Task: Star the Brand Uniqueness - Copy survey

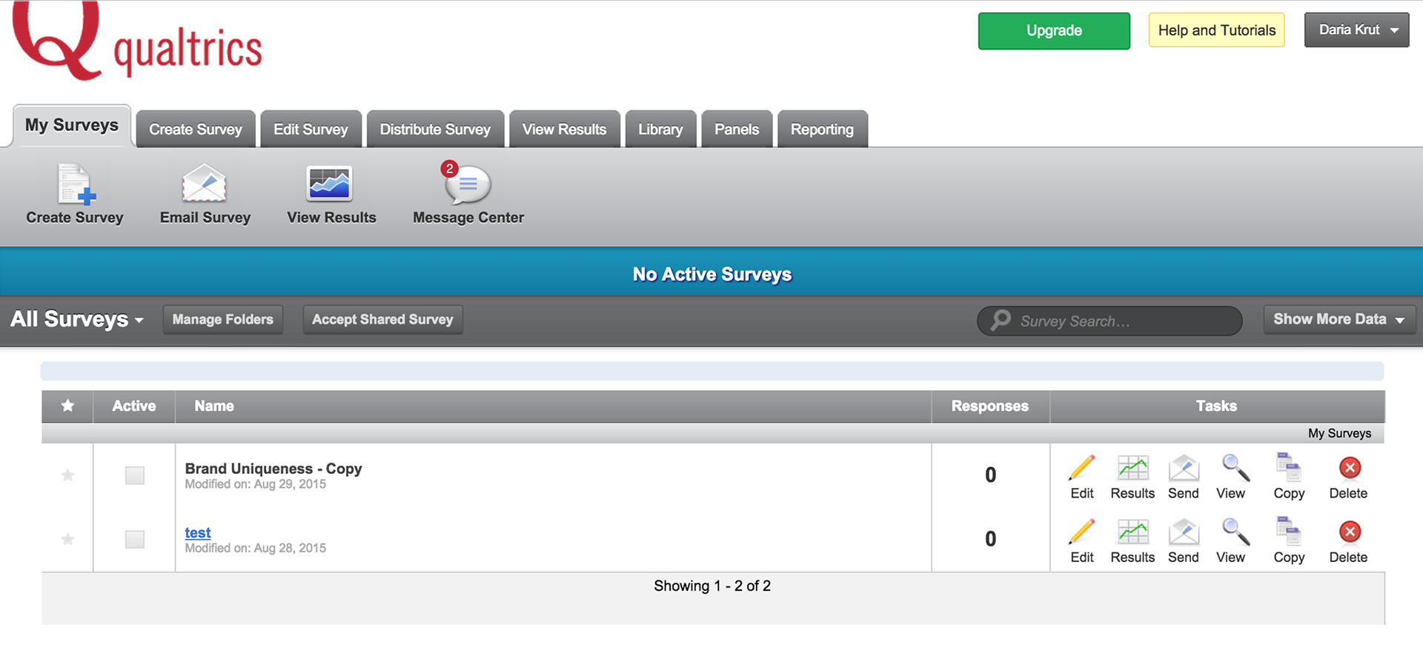Action: click(x=67, y=475)
